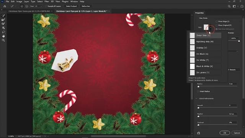This screenshot has width=245, height=138.
Task: Collapse the Global Refinements section
Action: tap(196, 99)
